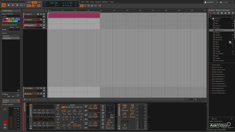Mute the Master track
The width and height of the screenshot is (235, 132).
pyautogui.click(x=44, y=94)
